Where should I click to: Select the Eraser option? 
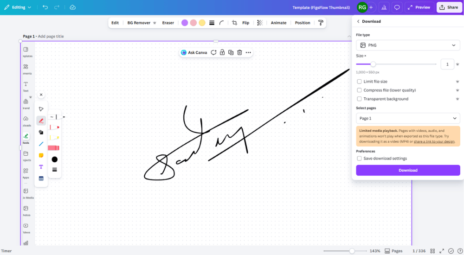tap(168, 23)
